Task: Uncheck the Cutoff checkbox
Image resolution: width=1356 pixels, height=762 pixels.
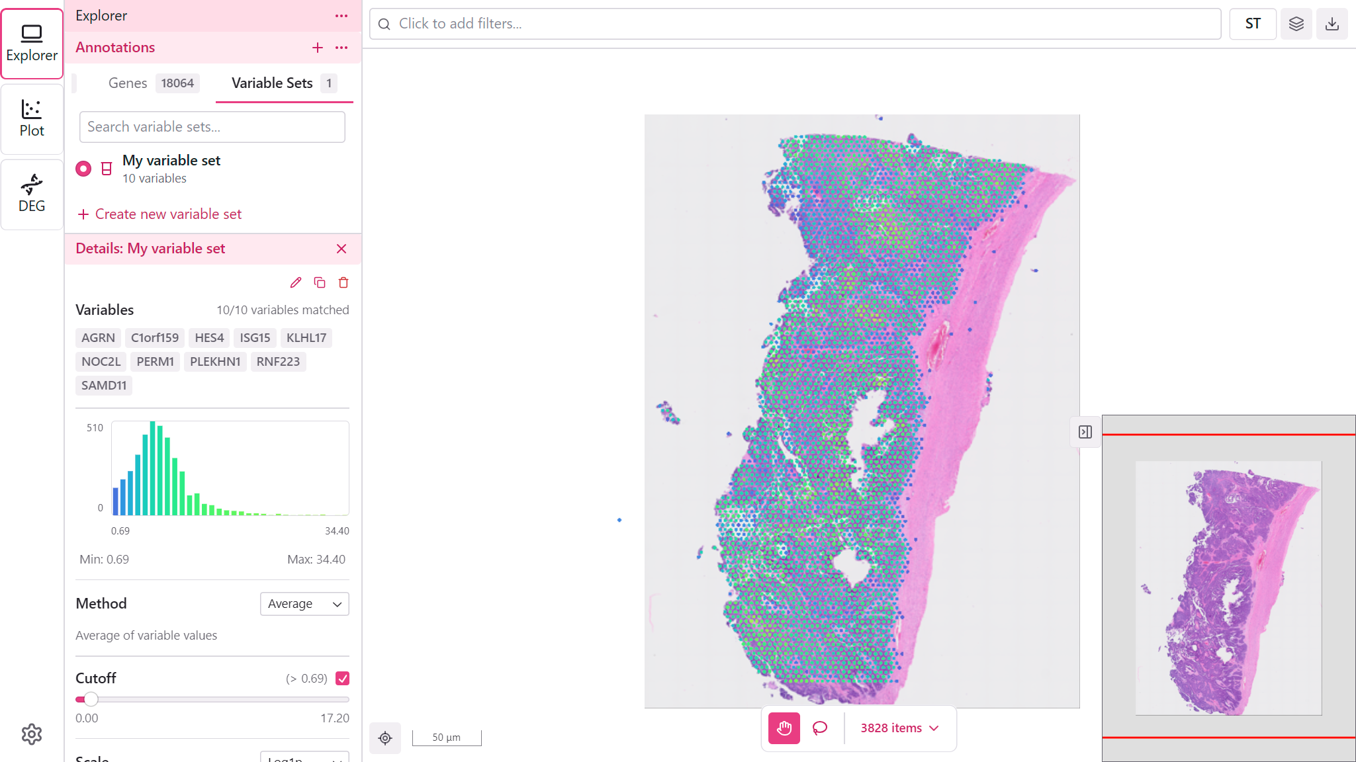Action: point(343,678)
